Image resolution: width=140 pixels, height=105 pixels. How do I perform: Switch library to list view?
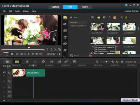click(122, 17)
